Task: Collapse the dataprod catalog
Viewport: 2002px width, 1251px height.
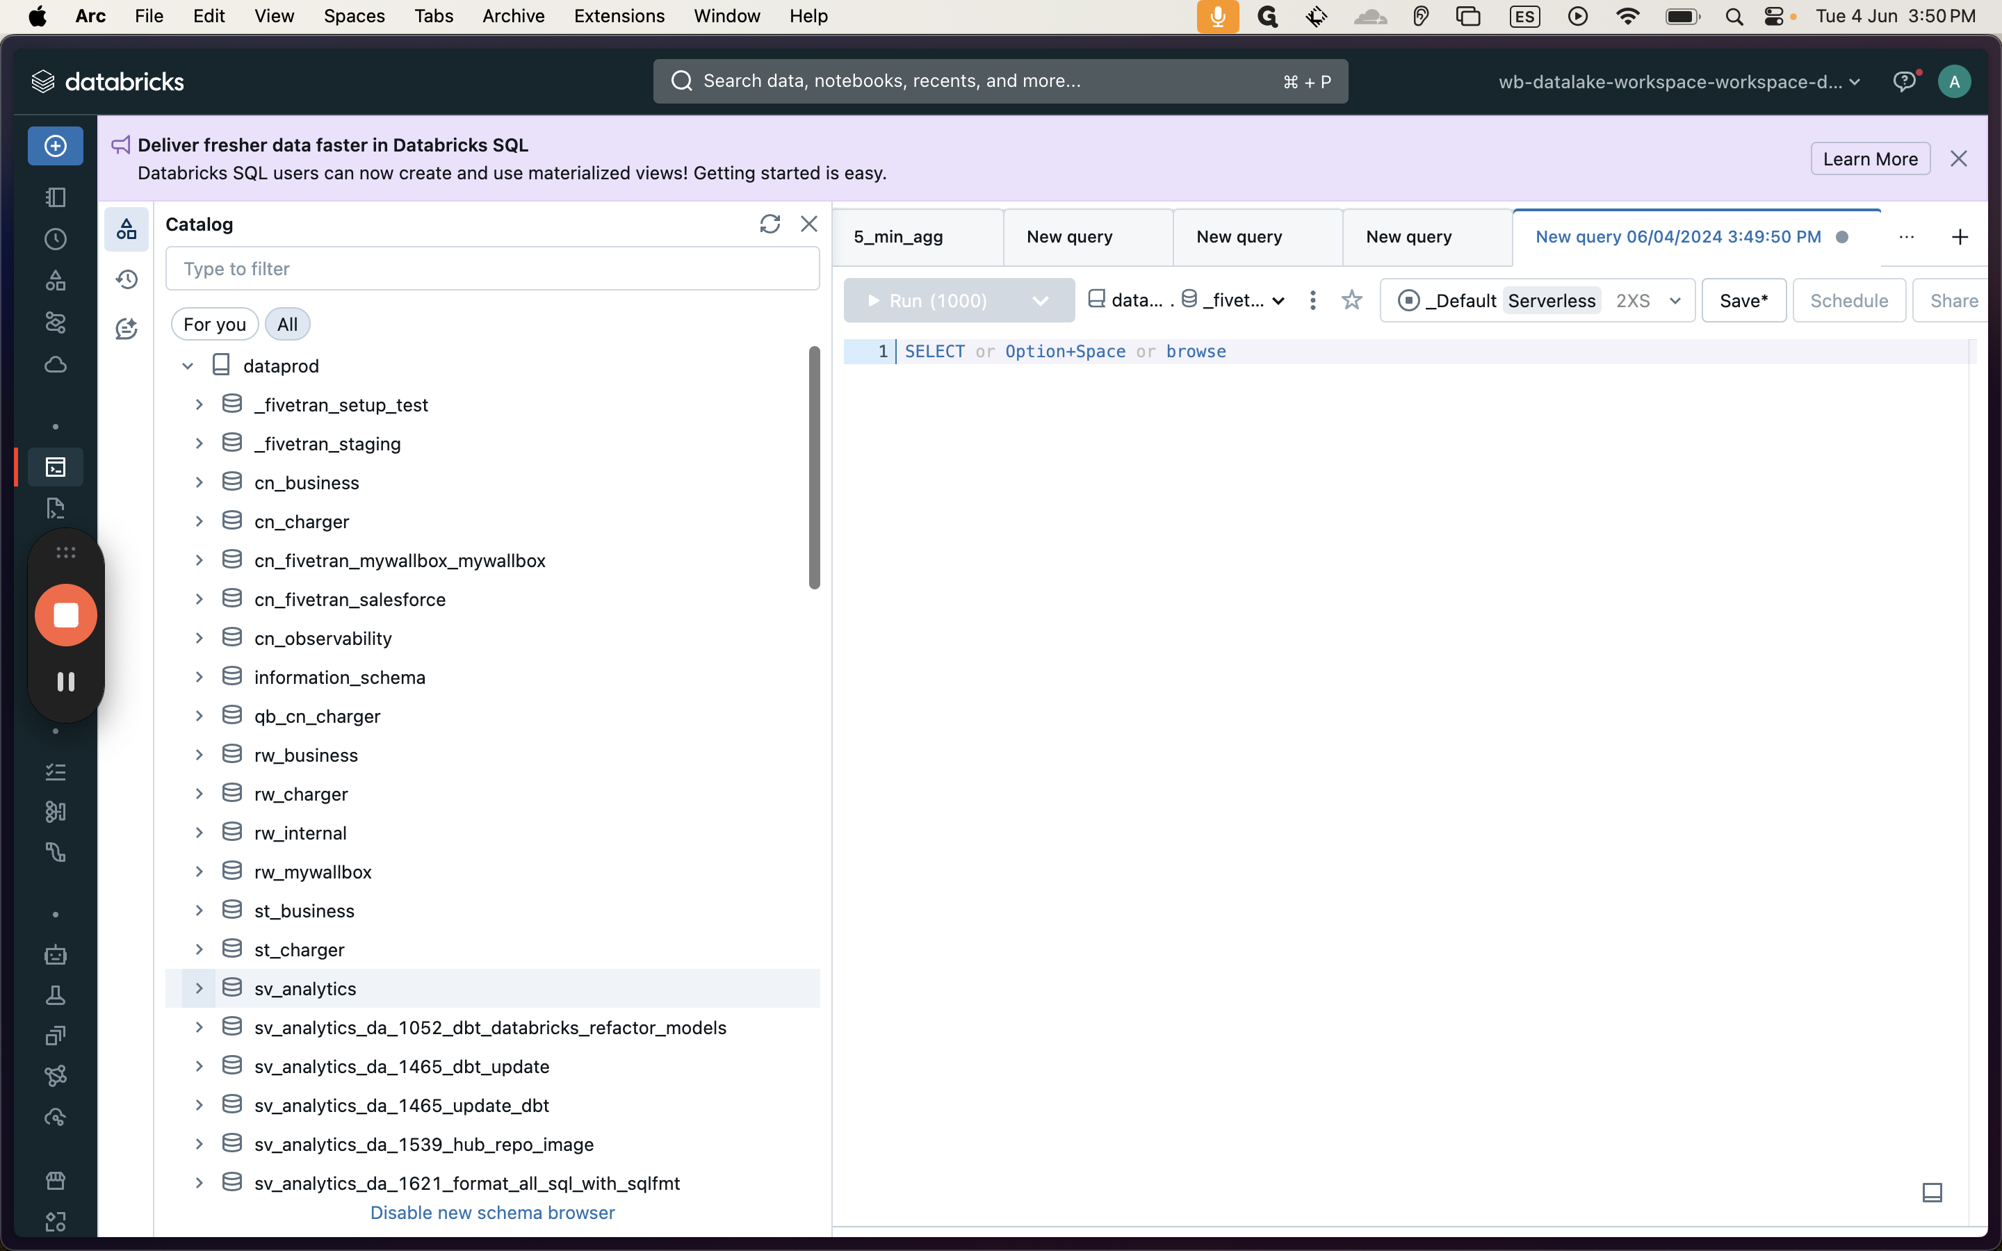Action: pos(188,366)
